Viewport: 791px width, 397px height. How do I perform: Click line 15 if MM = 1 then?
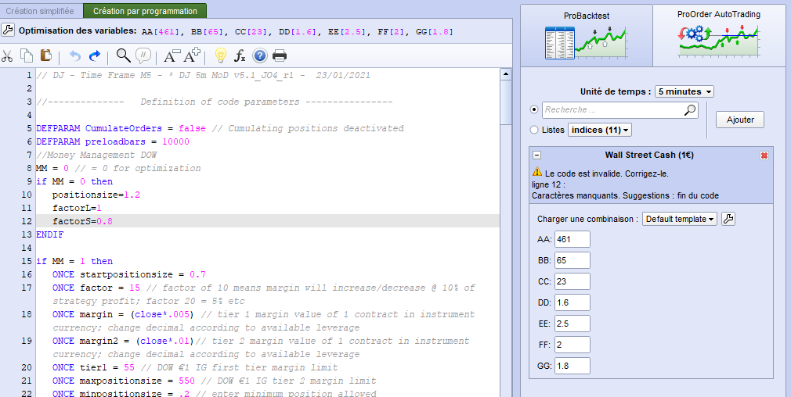click(74, 261)
